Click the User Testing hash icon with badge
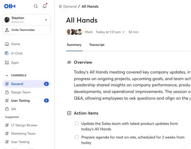This screenshot has width=191, height=149. point(7,100)
